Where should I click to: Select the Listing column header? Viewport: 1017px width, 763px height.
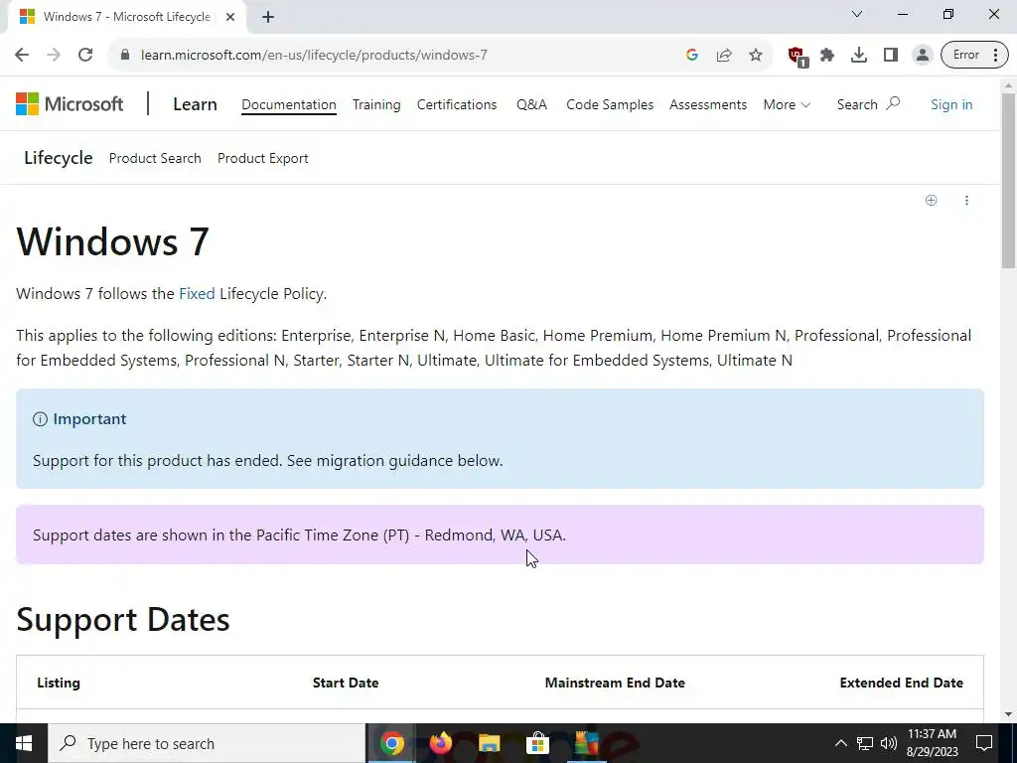(59, 683)
